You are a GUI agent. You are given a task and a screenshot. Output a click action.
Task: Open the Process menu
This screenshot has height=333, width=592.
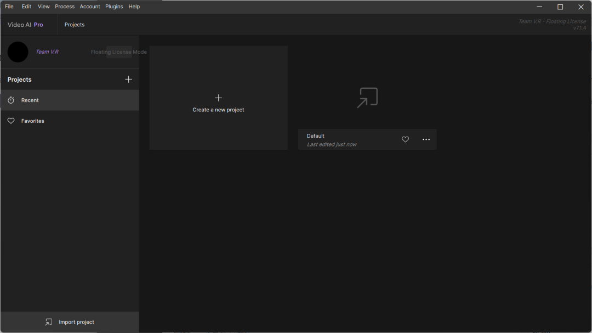click(x=65, y=7)
